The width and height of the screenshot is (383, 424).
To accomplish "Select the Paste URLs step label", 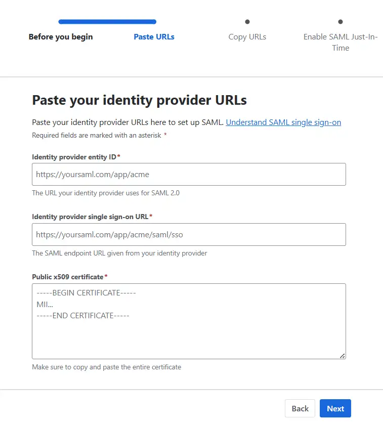I will pos(154,36).
